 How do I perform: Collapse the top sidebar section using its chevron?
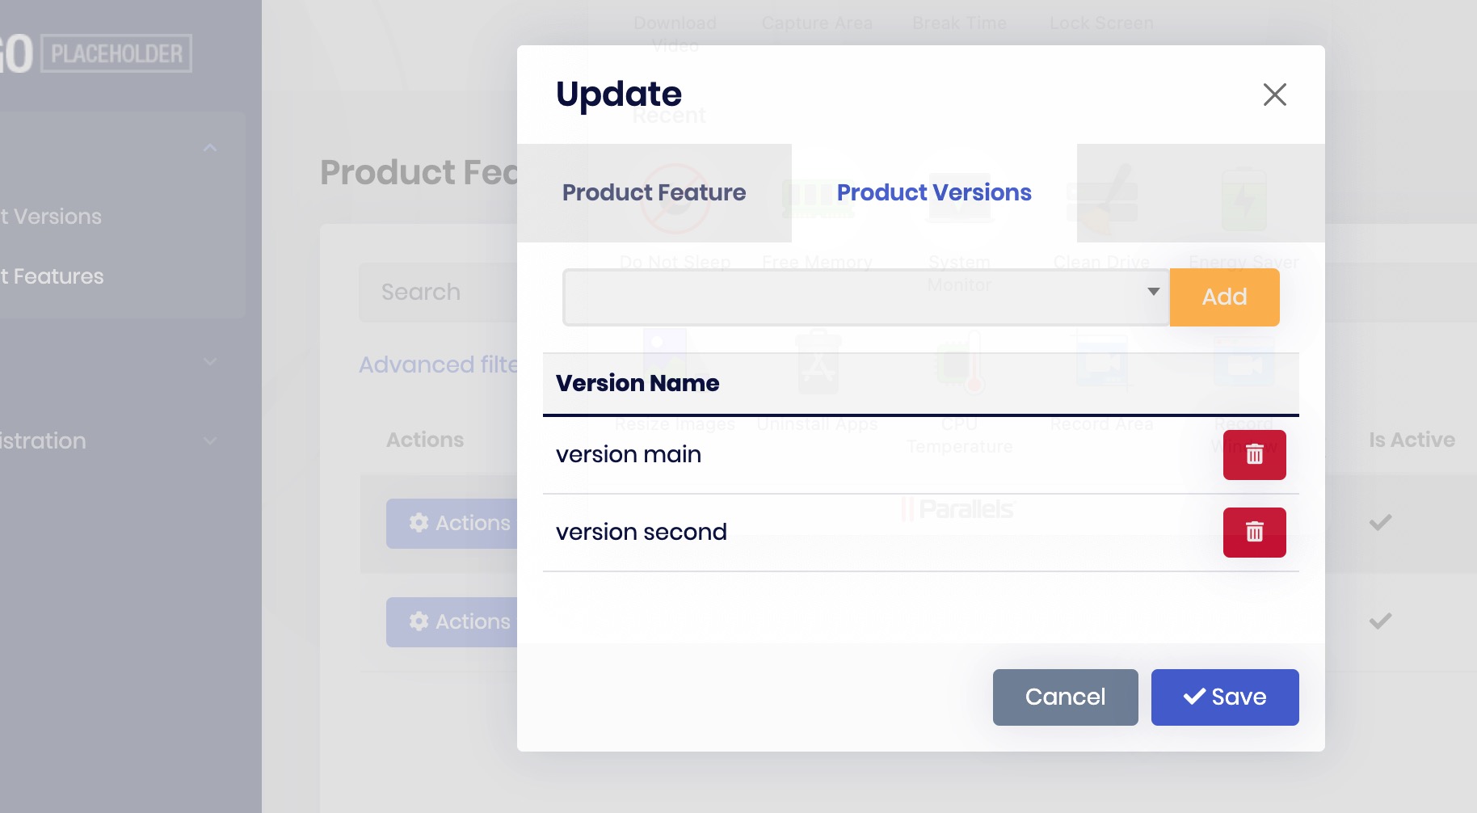click(x=210, y=148)
